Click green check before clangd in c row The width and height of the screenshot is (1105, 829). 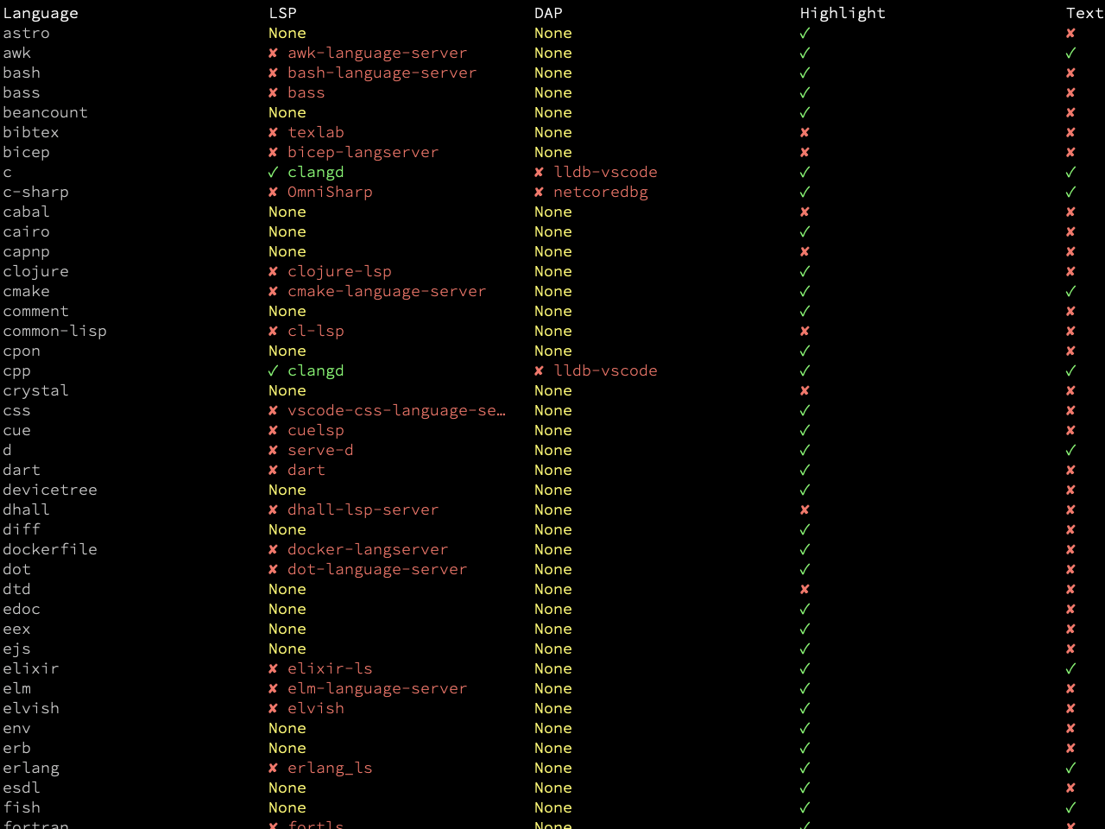[273, 173]
